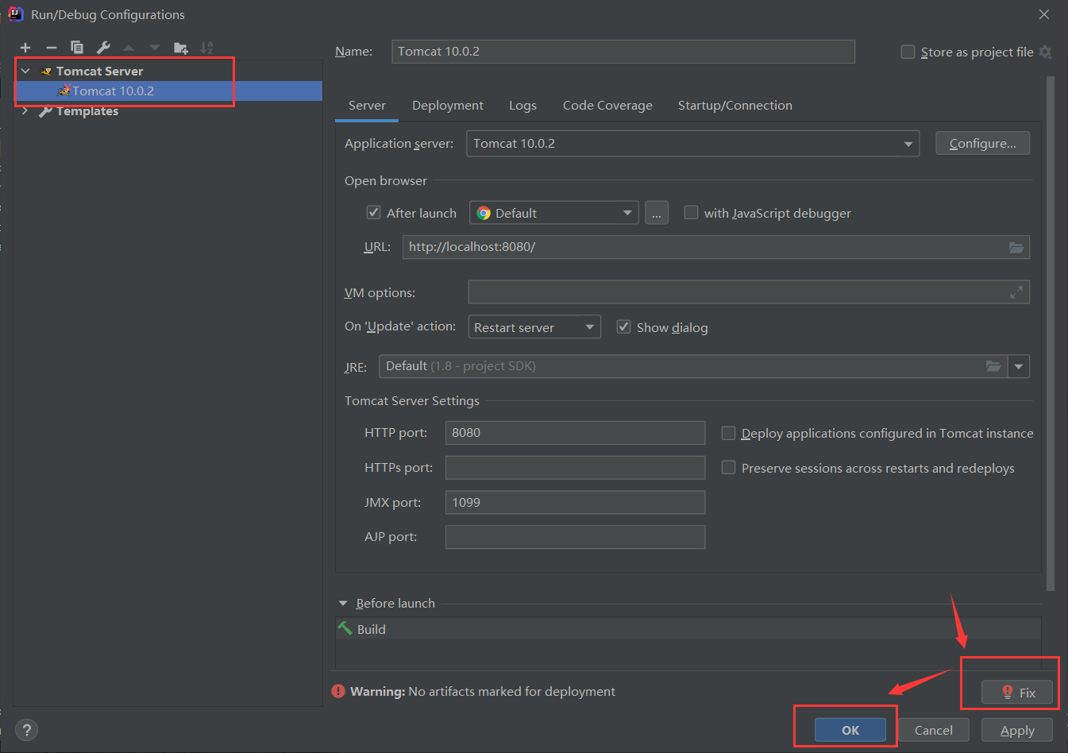Screen dimensions: 1068x753
Task: Expand the Templates tree node
Action: [25, 110]
